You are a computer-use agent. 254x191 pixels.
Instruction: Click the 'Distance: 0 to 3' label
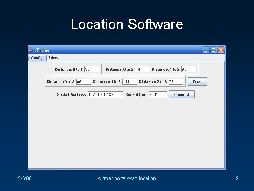(x=61, y=82)
